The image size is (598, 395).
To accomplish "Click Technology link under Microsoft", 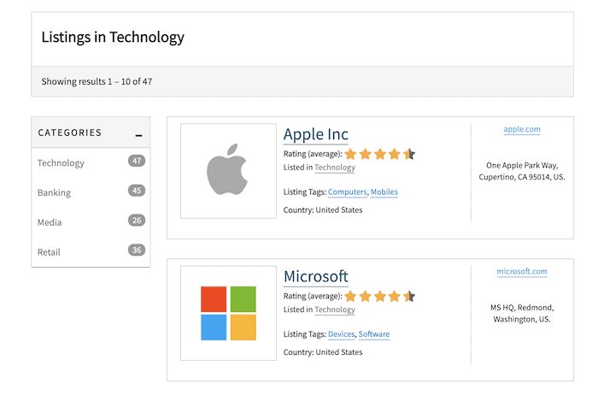I will coord(335,310).
